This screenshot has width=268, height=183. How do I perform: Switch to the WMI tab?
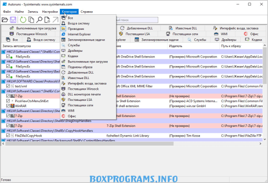pyautogui.click(x=221, y=34)
